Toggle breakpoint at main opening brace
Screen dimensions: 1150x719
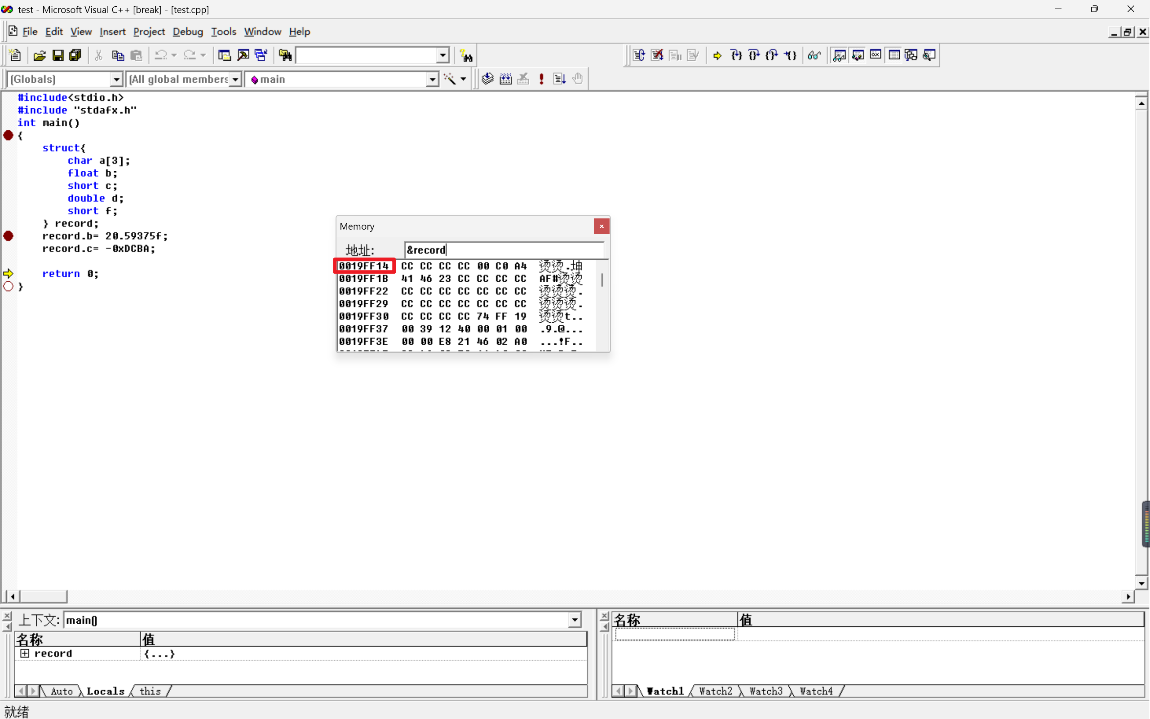pyautogui.click(x=8, y=135)
